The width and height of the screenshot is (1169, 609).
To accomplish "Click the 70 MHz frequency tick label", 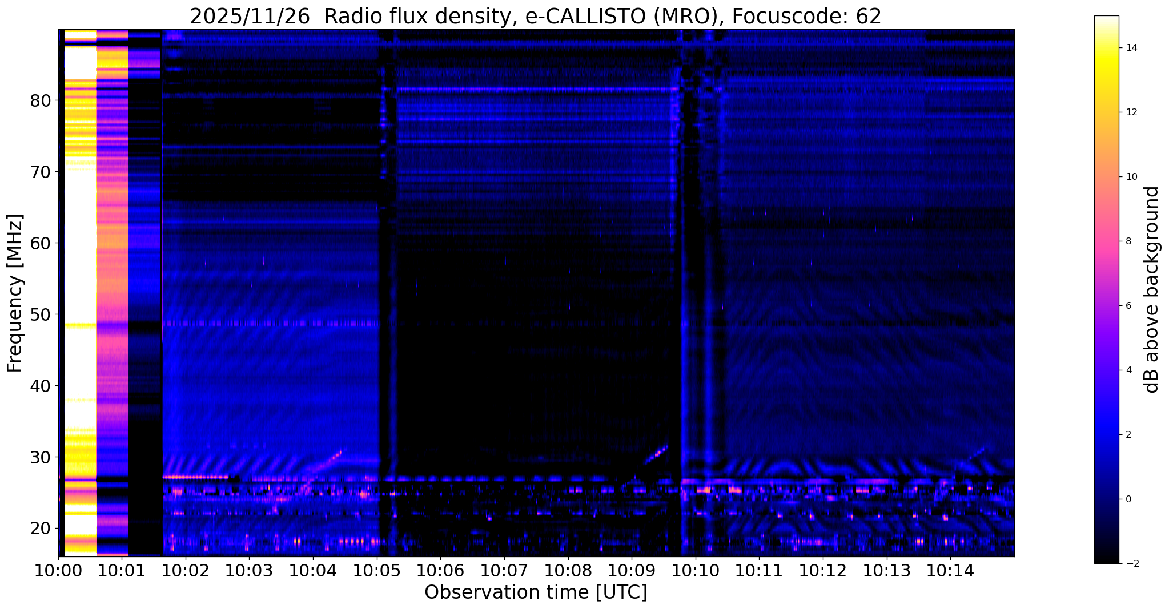I will pyautogui.click(x=41, y=172).
